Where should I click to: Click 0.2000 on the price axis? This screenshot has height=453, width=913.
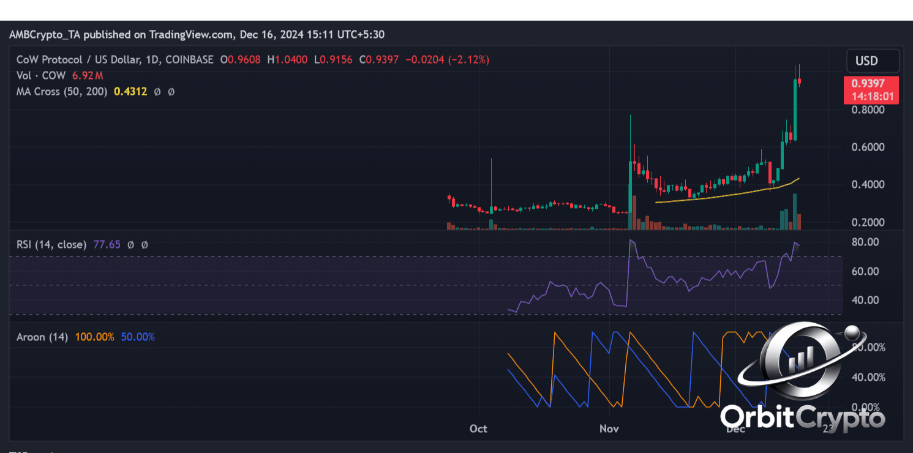point(869,222)
